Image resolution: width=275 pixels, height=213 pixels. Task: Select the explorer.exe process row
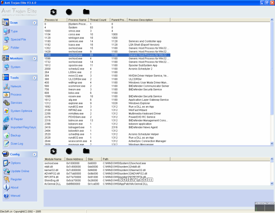tap(107, 103)
